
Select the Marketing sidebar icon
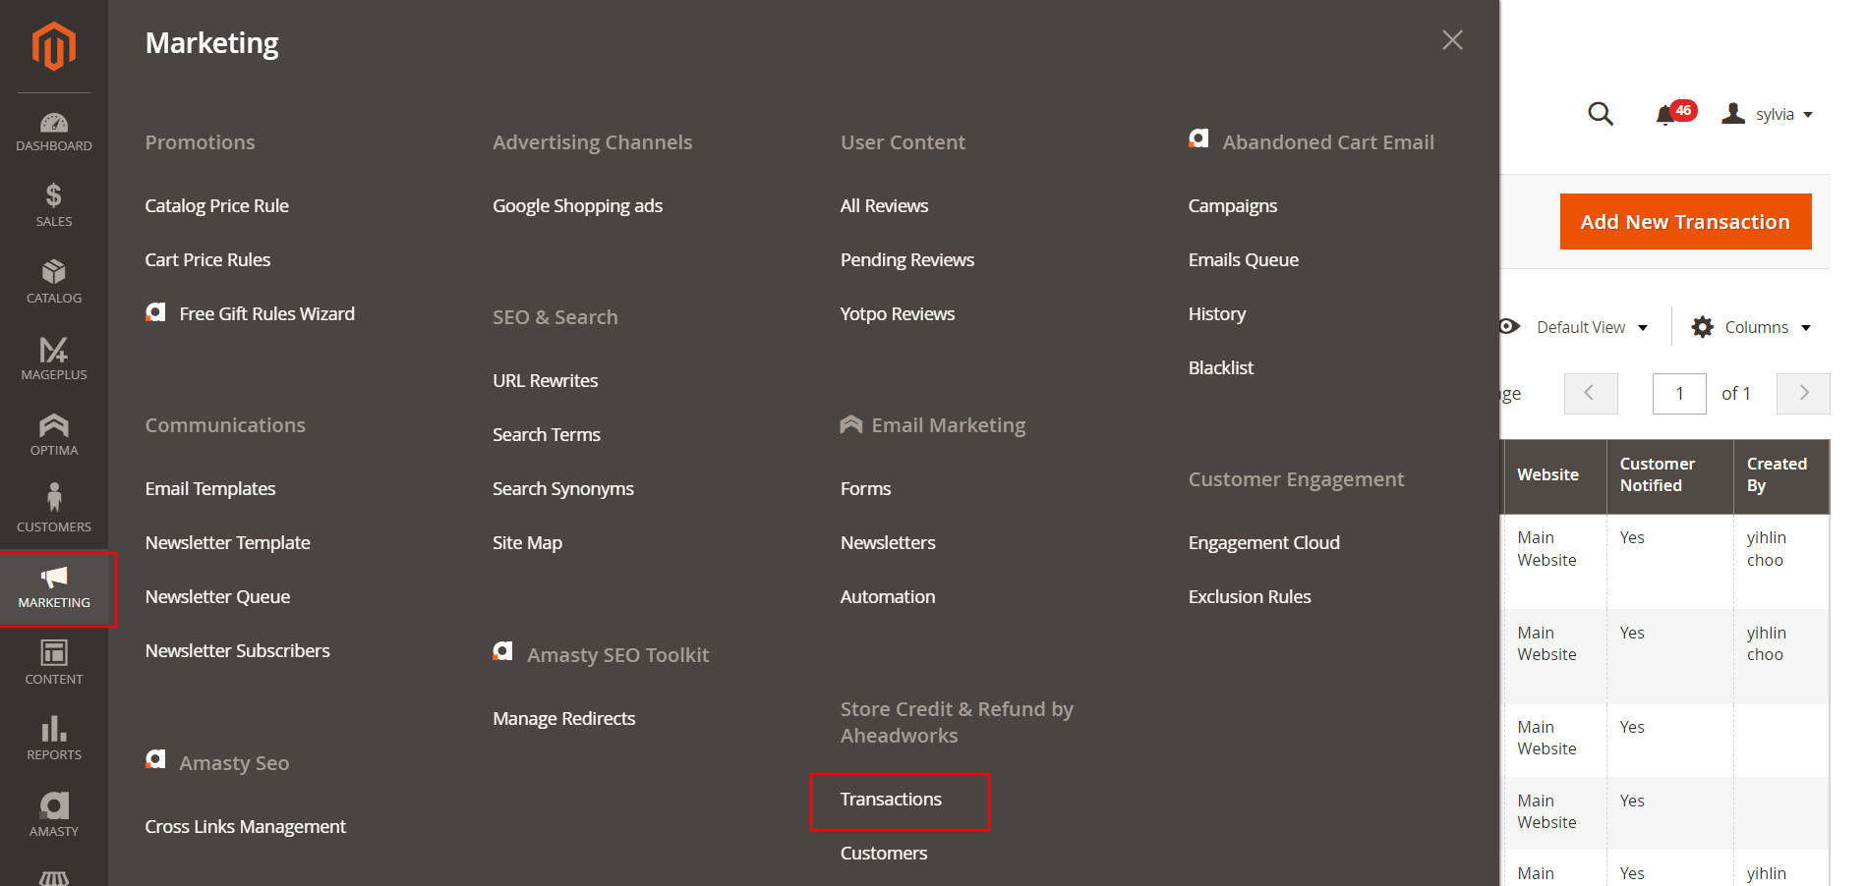[x=54, y=587]
